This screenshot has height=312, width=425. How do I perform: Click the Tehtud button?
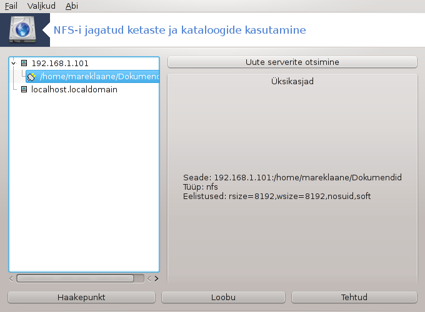click(354, 297)
